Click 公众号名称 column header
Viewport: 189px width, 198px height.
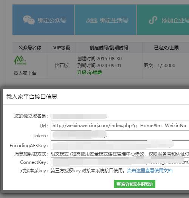pyautogui.click(x=30, y=48)
